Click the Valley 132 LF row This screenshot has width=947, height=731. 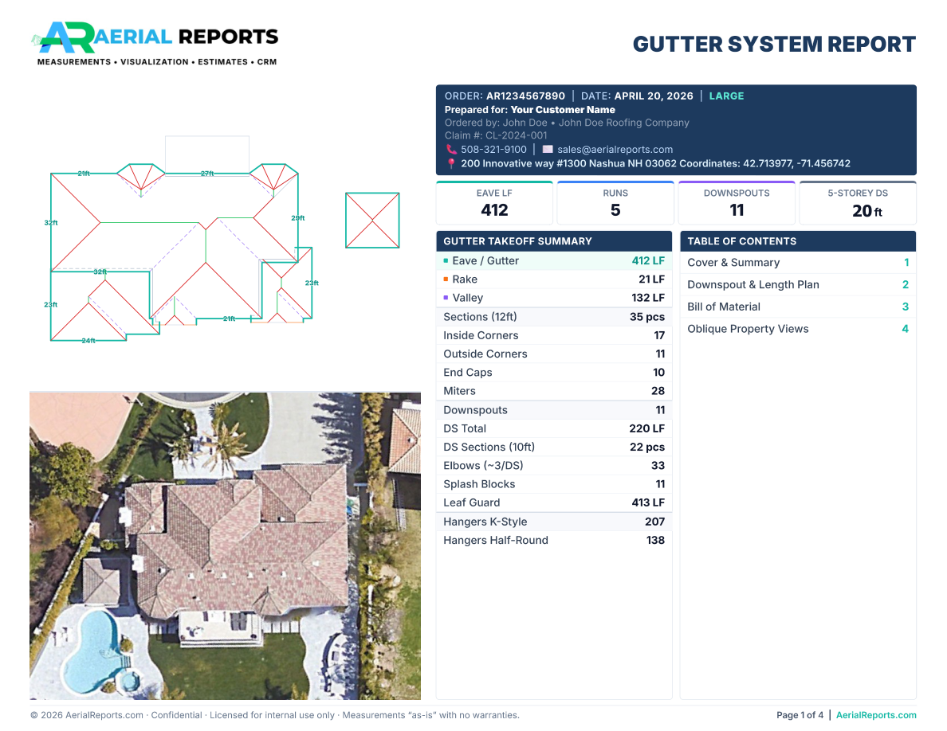coord(554,298)
